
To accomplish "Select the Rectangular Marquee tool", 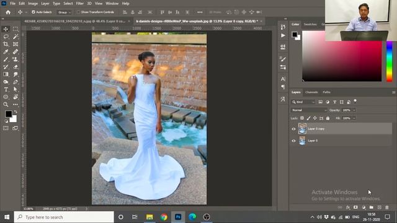I will tap(16, 29).
